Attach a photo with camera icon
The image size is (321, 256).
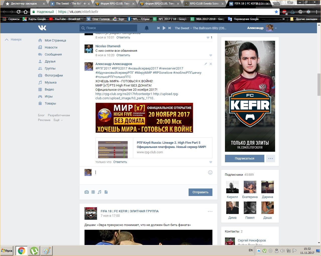pos(87,192)
